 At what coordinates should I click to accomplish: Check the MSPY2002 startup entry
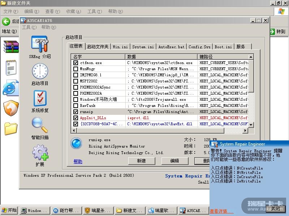pyautogui.click(x=76, y=81)
